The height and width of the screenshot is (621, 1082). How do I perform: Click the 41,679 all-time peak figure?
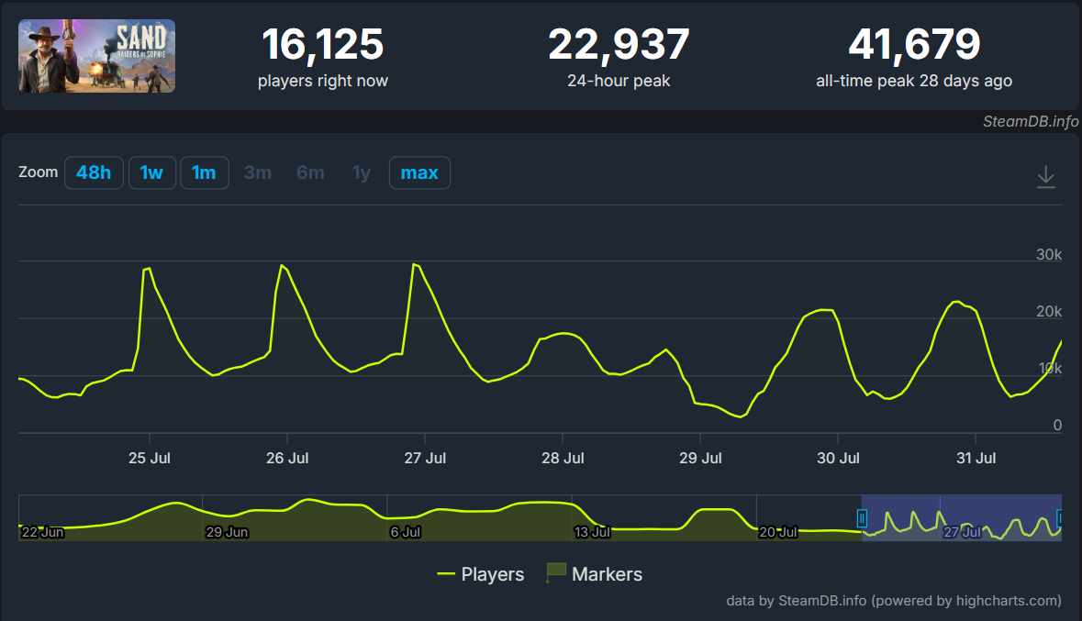pos(914,45)
